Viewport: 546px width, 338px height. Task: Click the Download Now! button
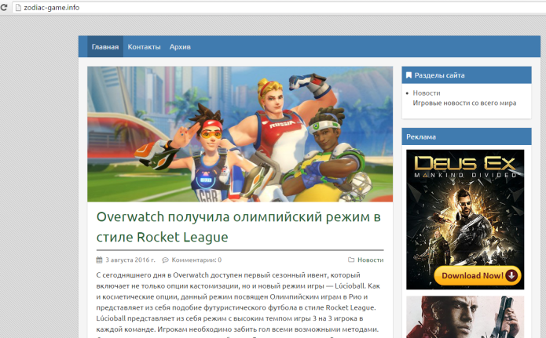pyautogui.click(x=478, y=276)
